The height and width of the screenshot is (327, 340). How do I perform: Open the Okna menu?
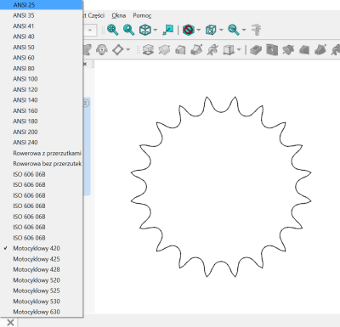pyautogui.click(x=119, y=15)
